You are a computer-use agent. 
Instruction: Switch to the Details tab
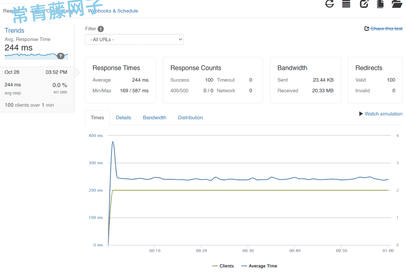pyautogui.click(x=123, y=118)
